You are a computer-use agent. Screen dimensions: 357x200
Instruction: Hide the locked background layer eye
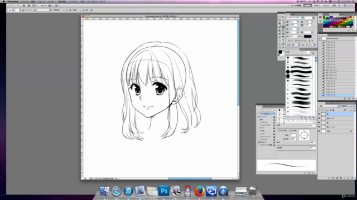pos(319,131)
